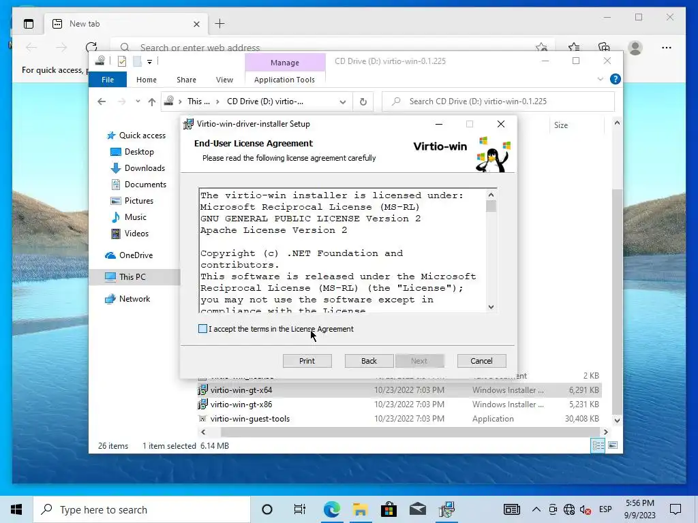This screenshot has width=698, height=523.
Task: Minimize the Virtio-win setup dialog
Action: point(439,124)
